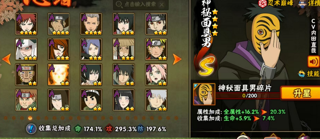Select Rock Lee bowl-cut portrait
320x139 pixels.
[x=91, y=100]
